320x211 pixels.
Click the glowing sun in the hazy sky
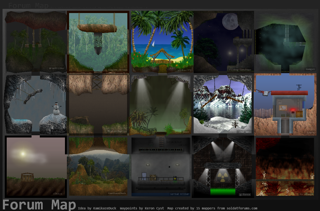(x=22, y=154)
